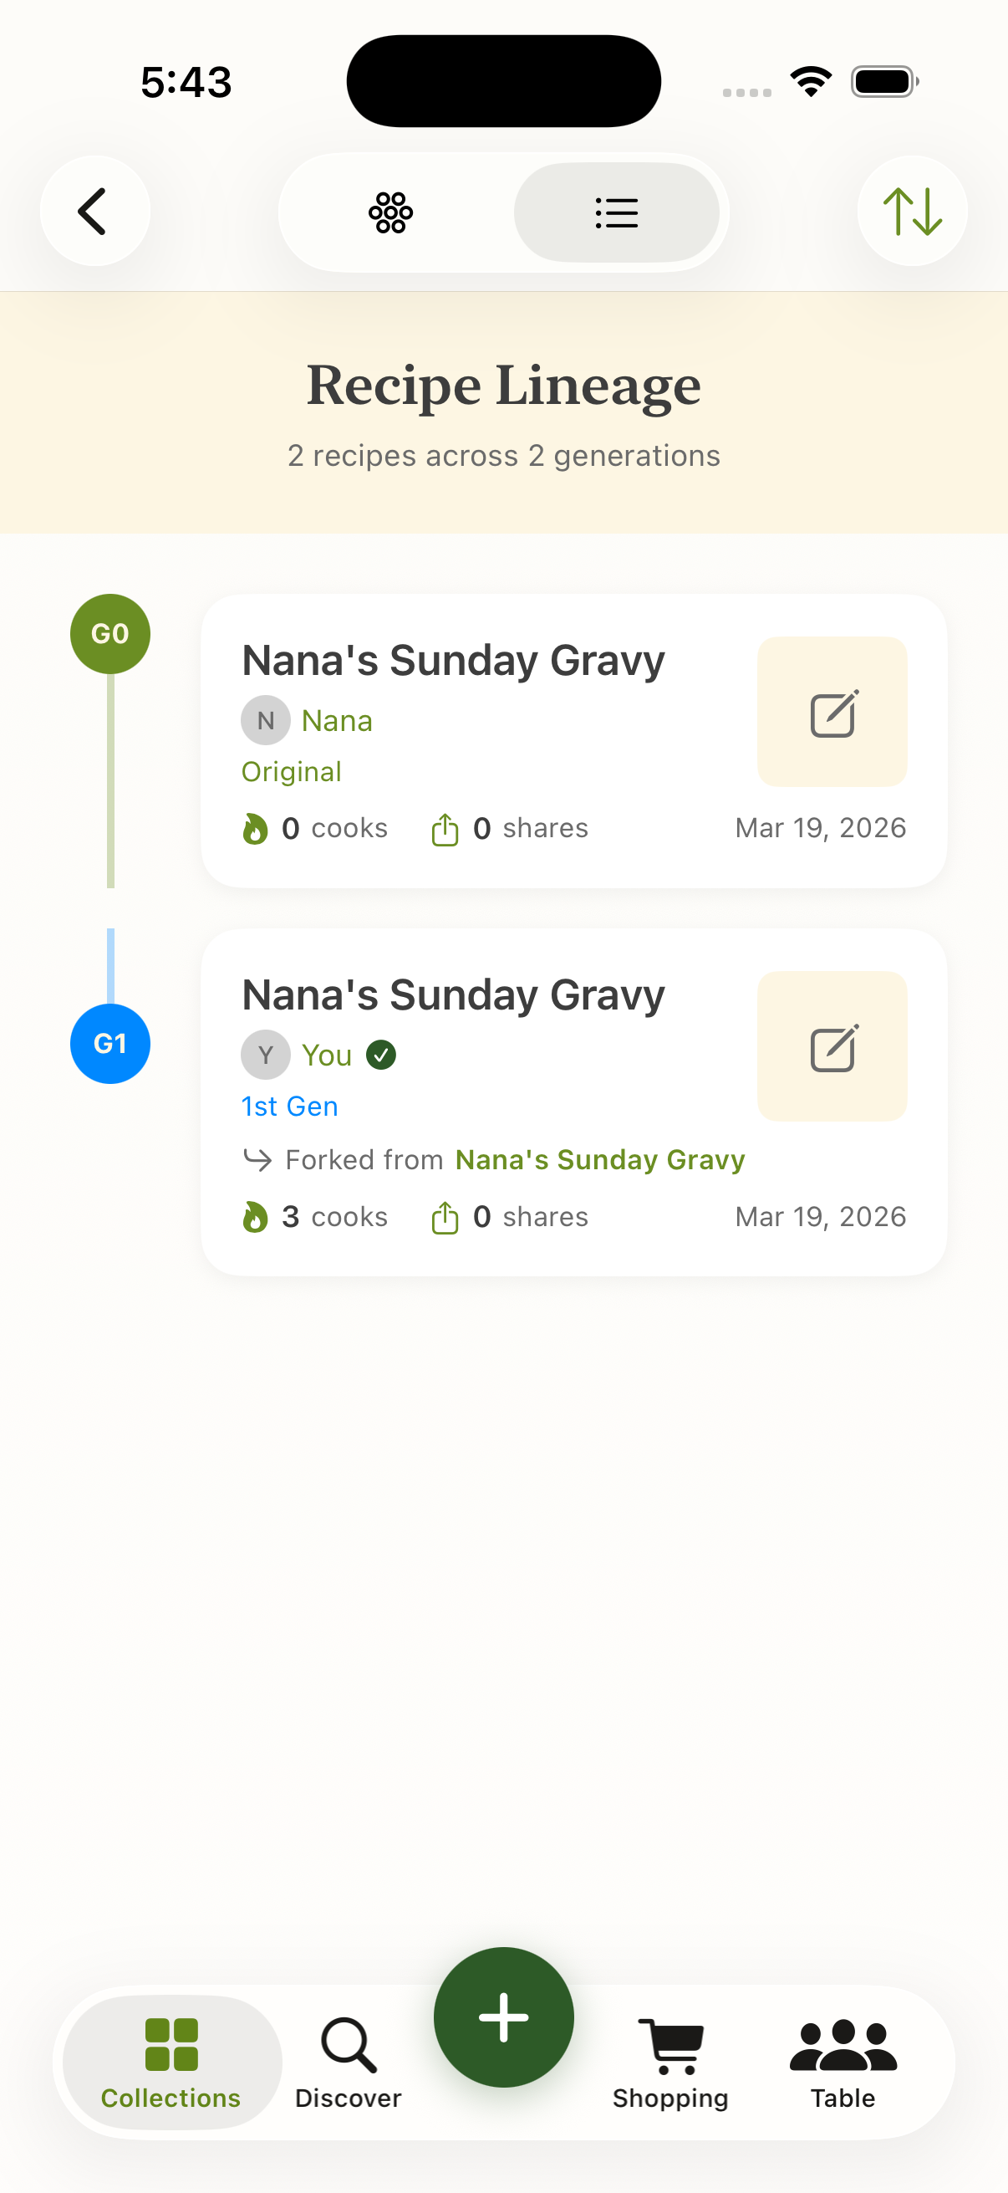Open edit icon on your forked recipe
The width and height of the screenshot is (1008, 2193).
pyautogui.click(x=832, y=1046)
